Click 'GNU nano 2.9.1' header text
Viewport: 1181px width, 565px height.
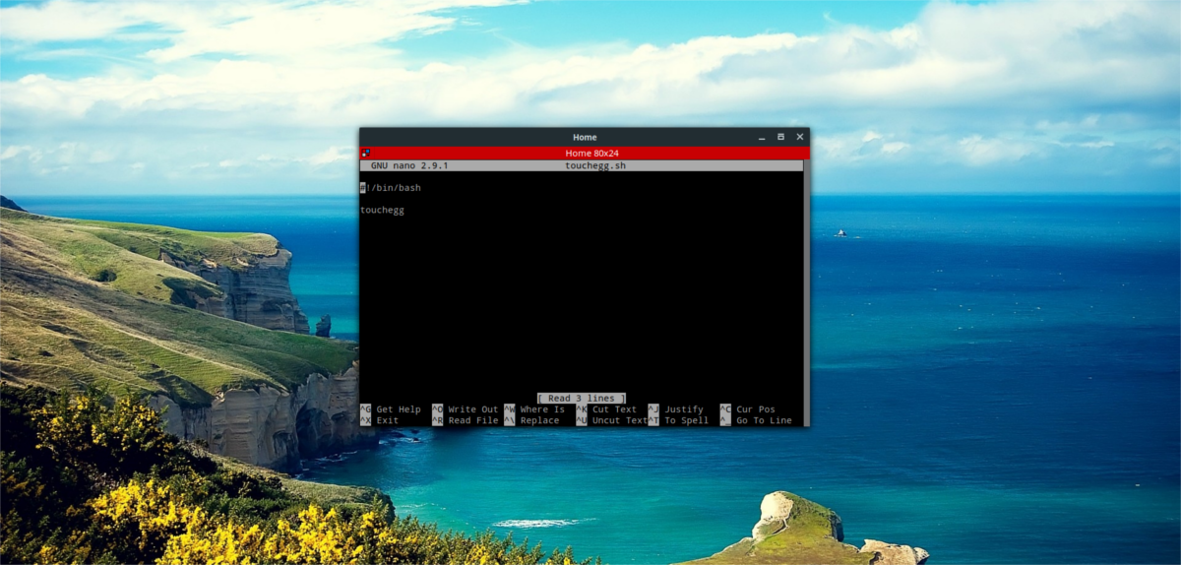click(409, 165)
